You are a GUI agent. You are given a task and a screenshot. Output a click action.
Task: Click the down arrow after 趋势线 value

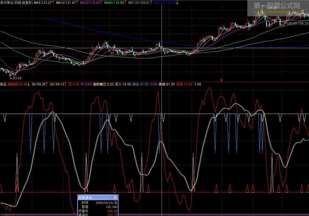[x=29, y=84]
